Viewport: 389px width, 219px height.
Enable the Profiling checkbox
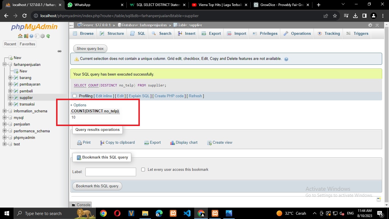click(75, 96)
